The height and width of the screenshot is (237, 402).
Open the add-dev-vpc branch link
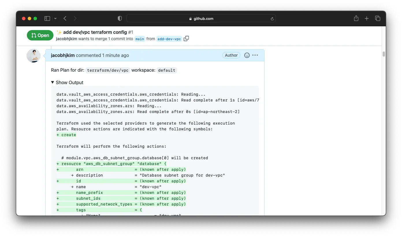tap(169, 39)
